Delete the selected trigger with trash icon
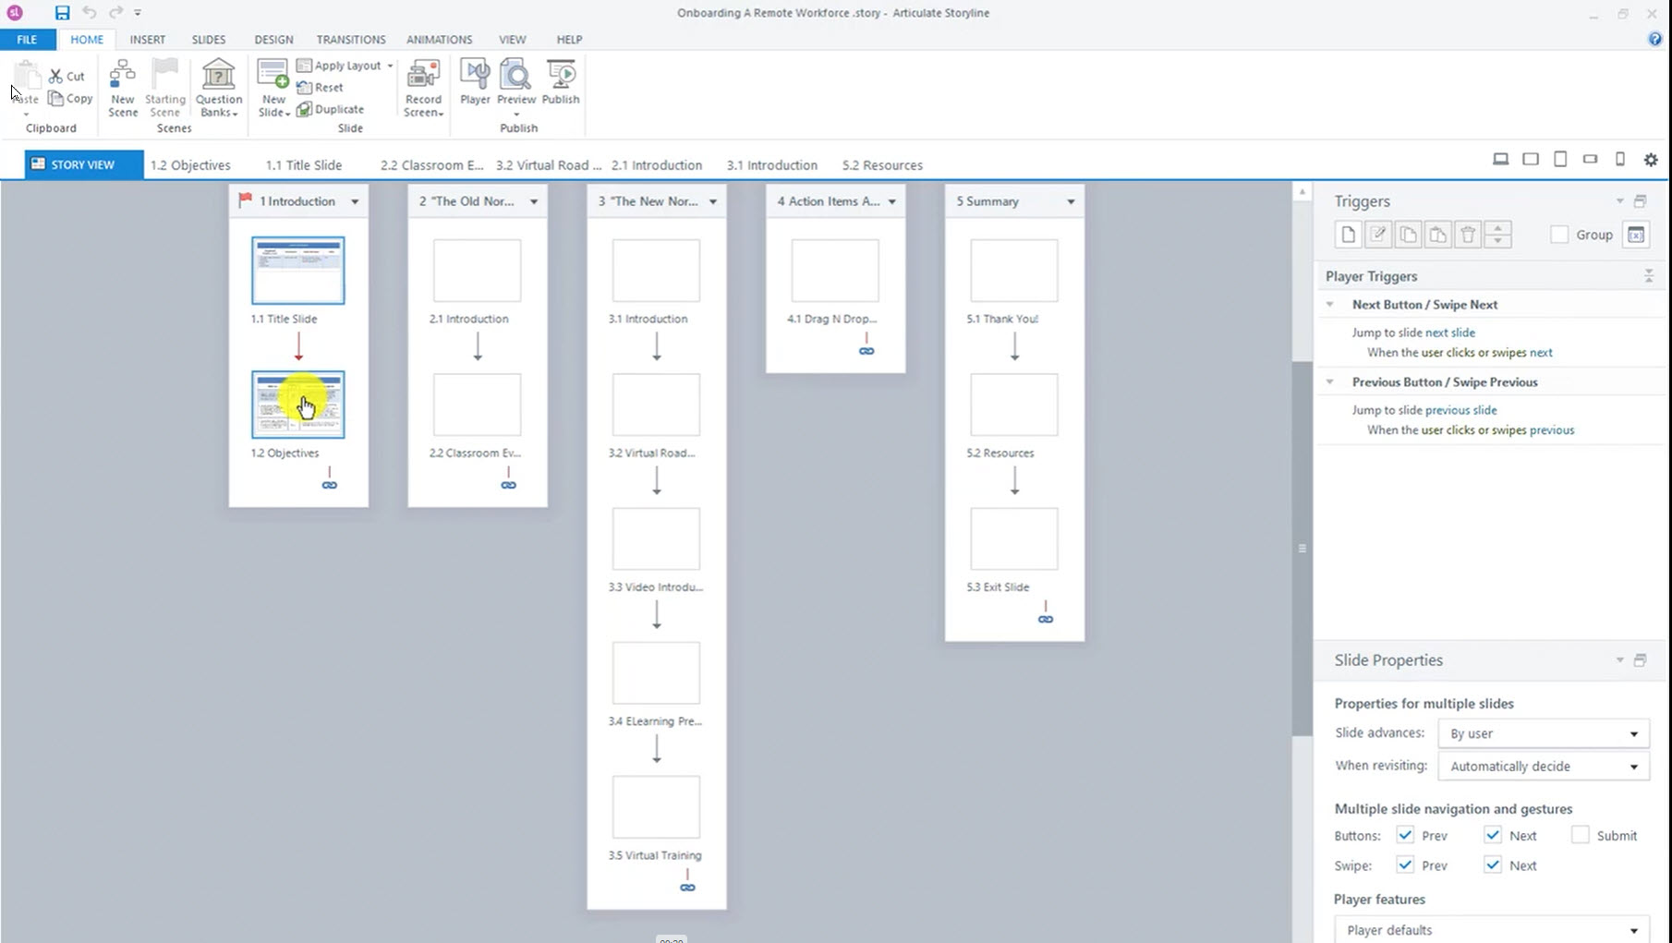The height and width of the screenshot is (943, 1672). pyautogui.click(x=1467, y=235)
